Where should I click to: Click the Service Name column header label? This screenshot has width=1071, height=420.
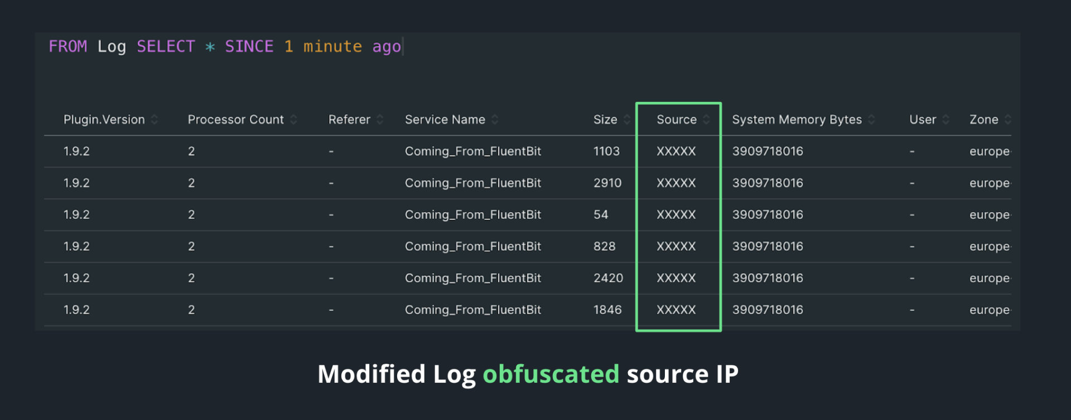click(x=445, y=119)
